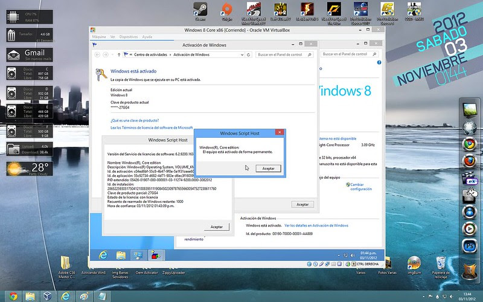Open the help icon in System window

click(379, 63)
